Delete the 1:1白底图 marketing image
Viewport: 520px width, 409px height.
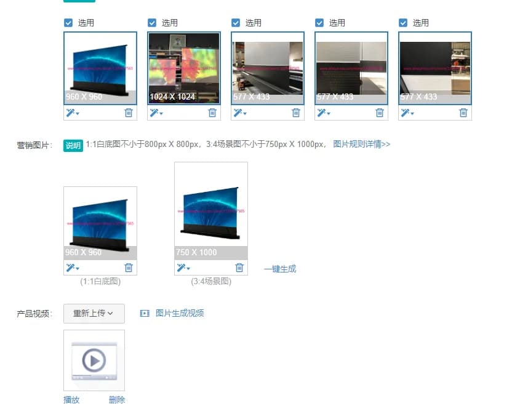click(x=129, y=268)
